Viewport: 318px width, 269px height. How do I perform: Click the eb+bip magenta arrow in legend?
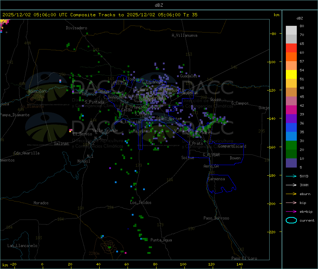[x=291, y=212]
